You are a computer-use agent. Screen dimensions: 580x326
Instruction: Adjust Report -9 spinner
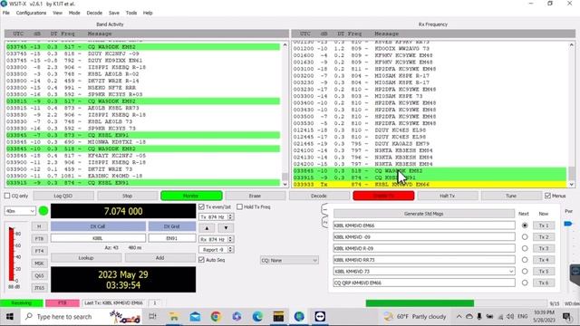pos(230,250)
